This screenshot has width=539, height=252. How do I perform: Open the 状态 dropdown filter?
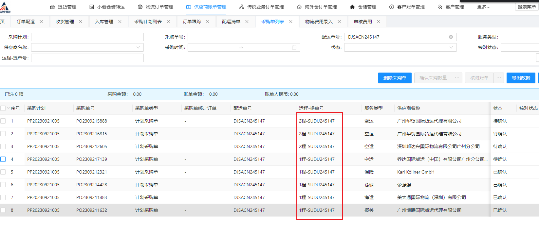451,47
